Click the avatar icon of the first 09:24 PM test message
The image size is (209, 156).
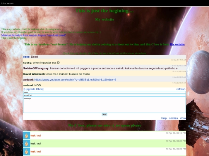tap(26, 144)
